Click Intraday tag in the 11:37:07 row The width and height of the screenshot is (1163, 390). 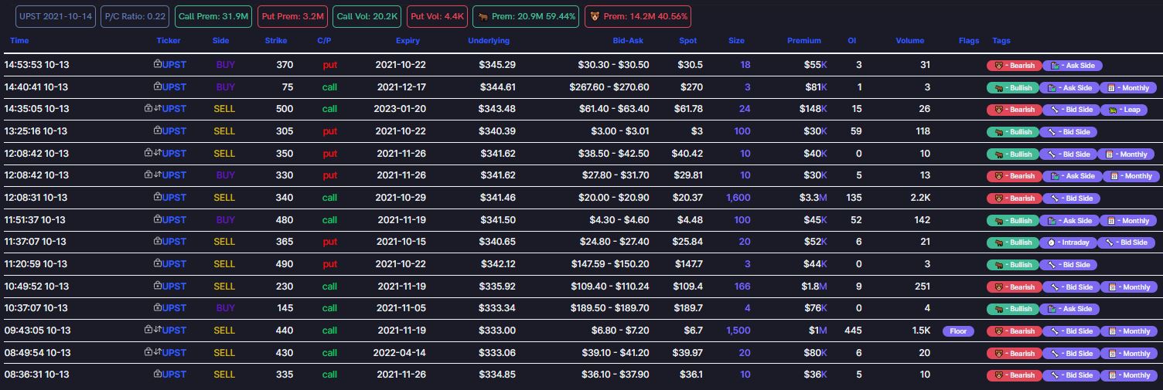pyautogui.click(x=1069, y=242)
